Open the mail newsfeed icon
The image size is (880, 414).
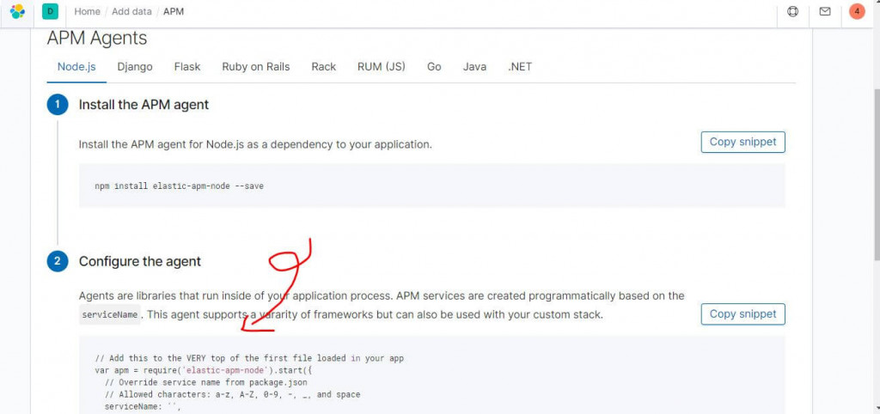(824, 11)
